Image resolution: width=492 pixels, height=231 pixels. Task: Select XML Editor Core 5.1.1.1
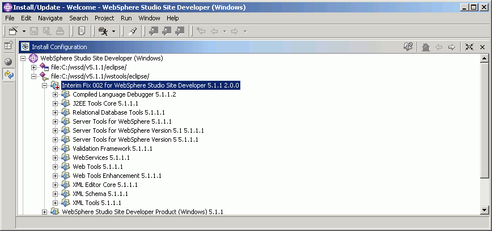[105, 185]
